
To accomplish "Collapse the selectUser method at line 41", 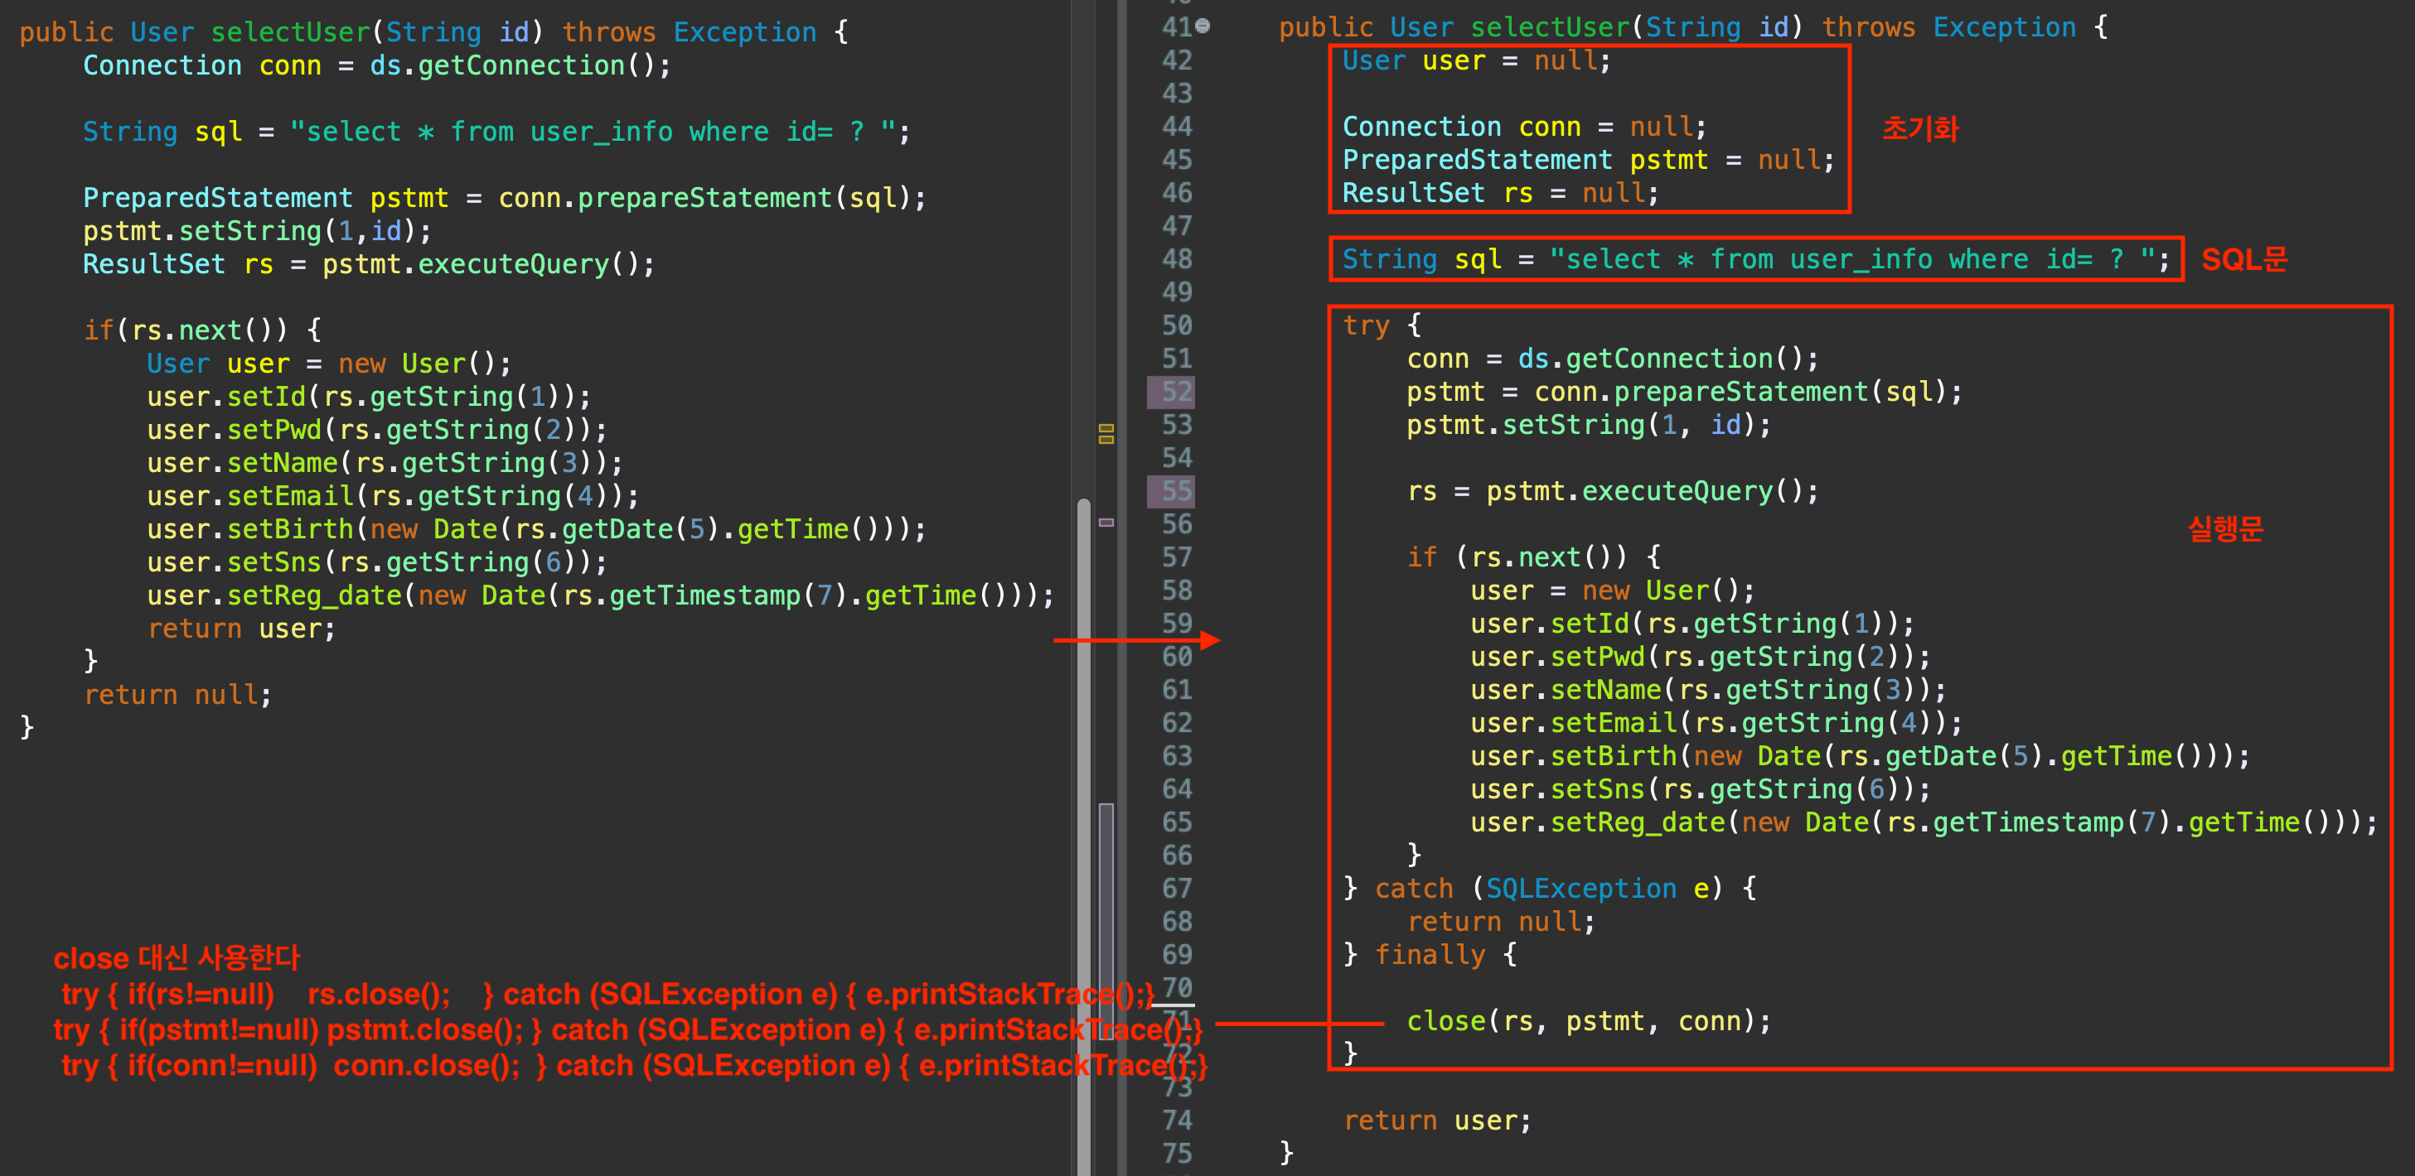I will (1203, 27).
